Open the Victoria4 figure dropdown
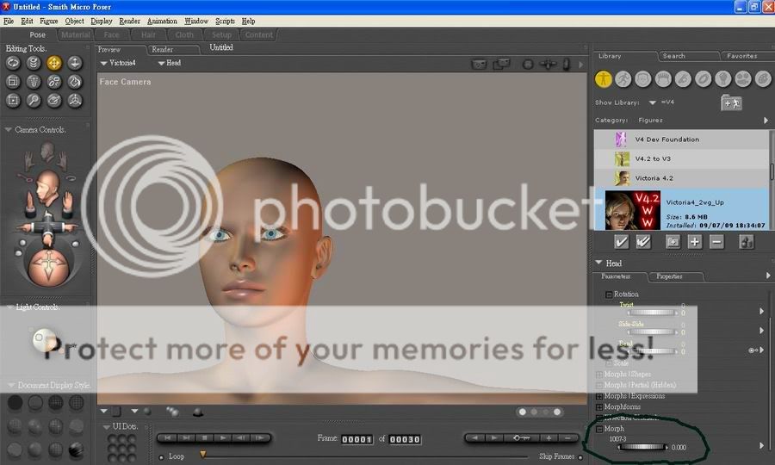The image size is (775, 465). click(120, 63)
